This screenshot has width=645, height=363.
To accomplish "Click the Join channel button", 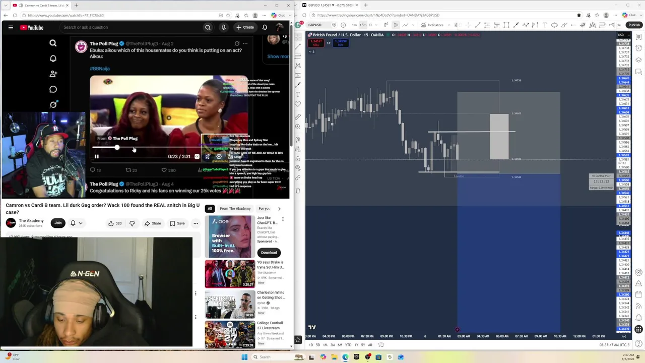I will tap(58, 223).
